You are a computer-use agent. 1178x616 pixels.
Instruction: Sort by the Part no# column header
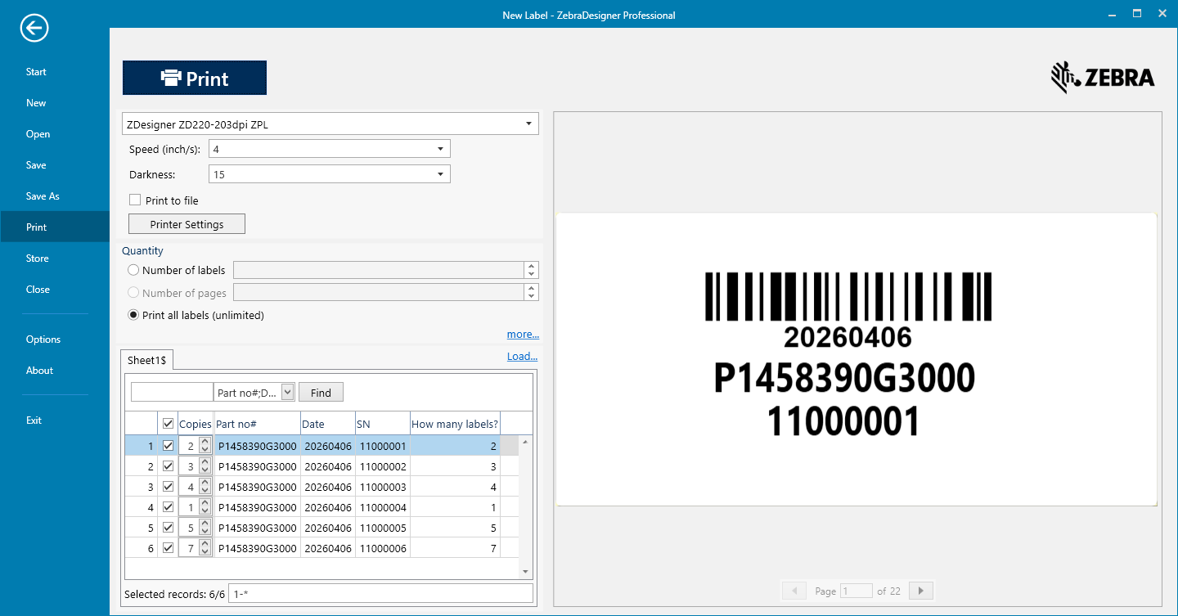(x=257, y=424)
